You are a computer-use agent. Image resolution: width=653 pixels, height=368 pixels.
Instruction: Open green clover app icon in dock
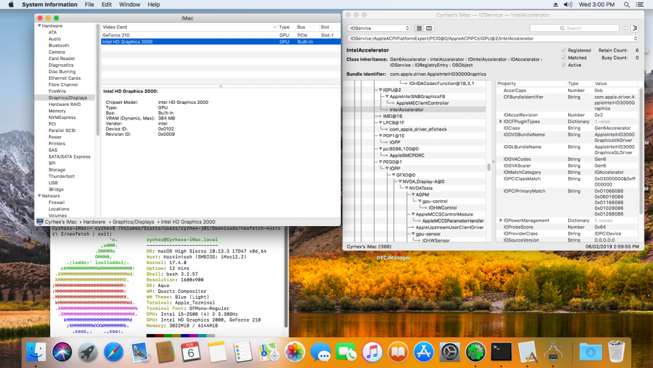(x=475, y=352)
